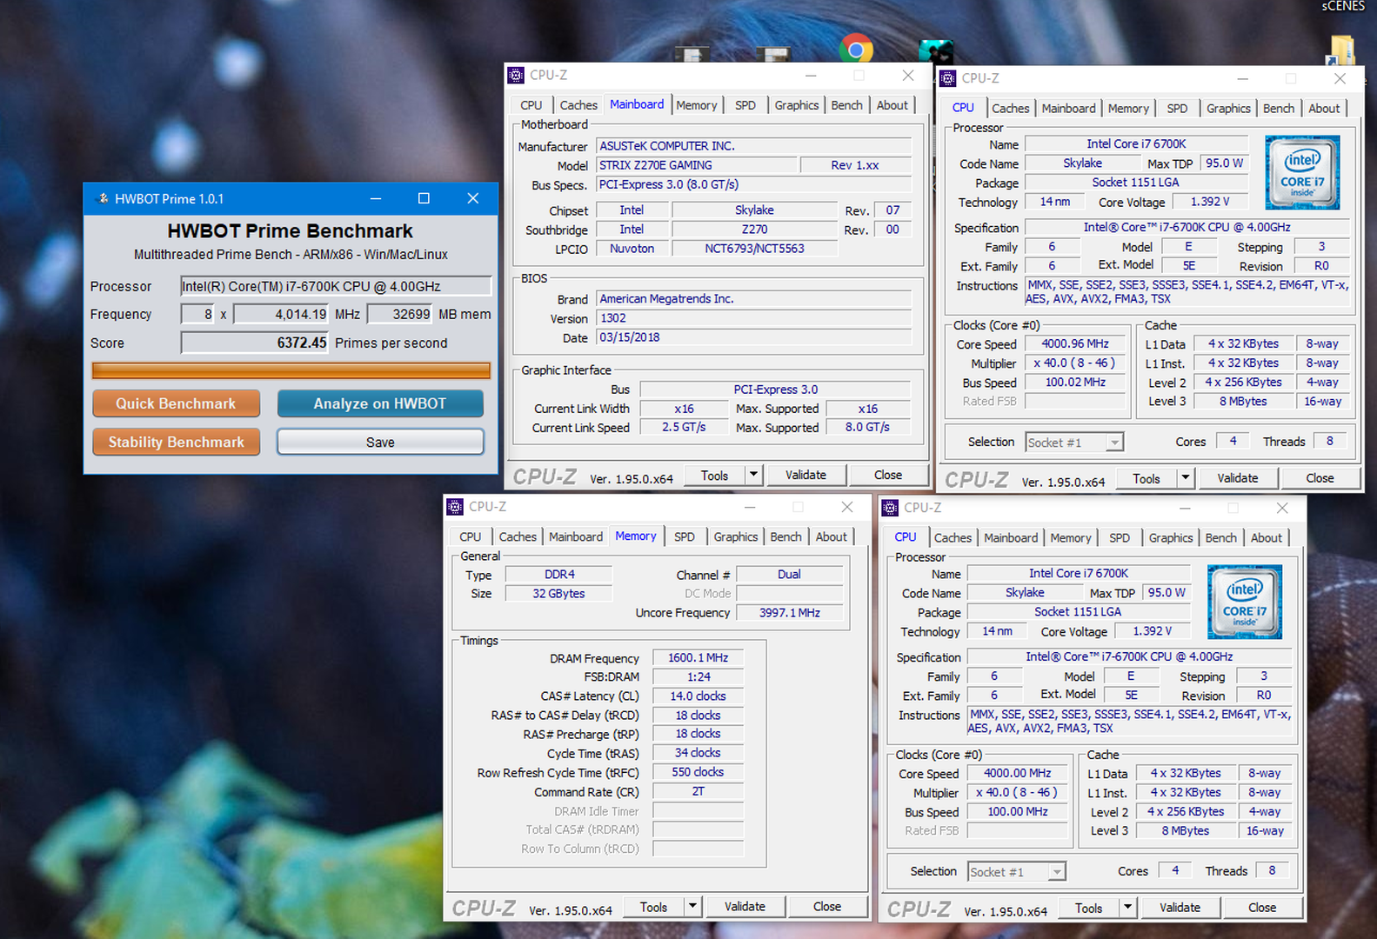Expand Tools dropdown arrow in Mainboard CPU-Z window

754,476
